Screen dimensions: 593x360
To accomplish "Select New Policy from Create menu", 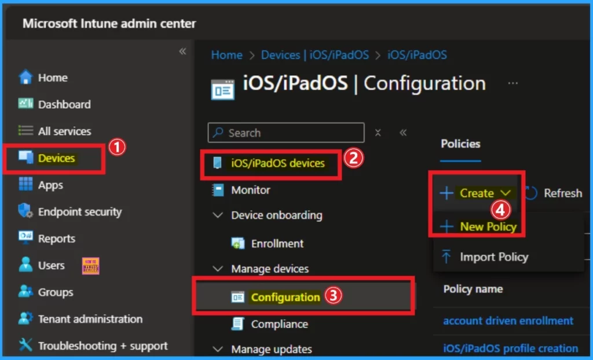I will coord(478,226).
